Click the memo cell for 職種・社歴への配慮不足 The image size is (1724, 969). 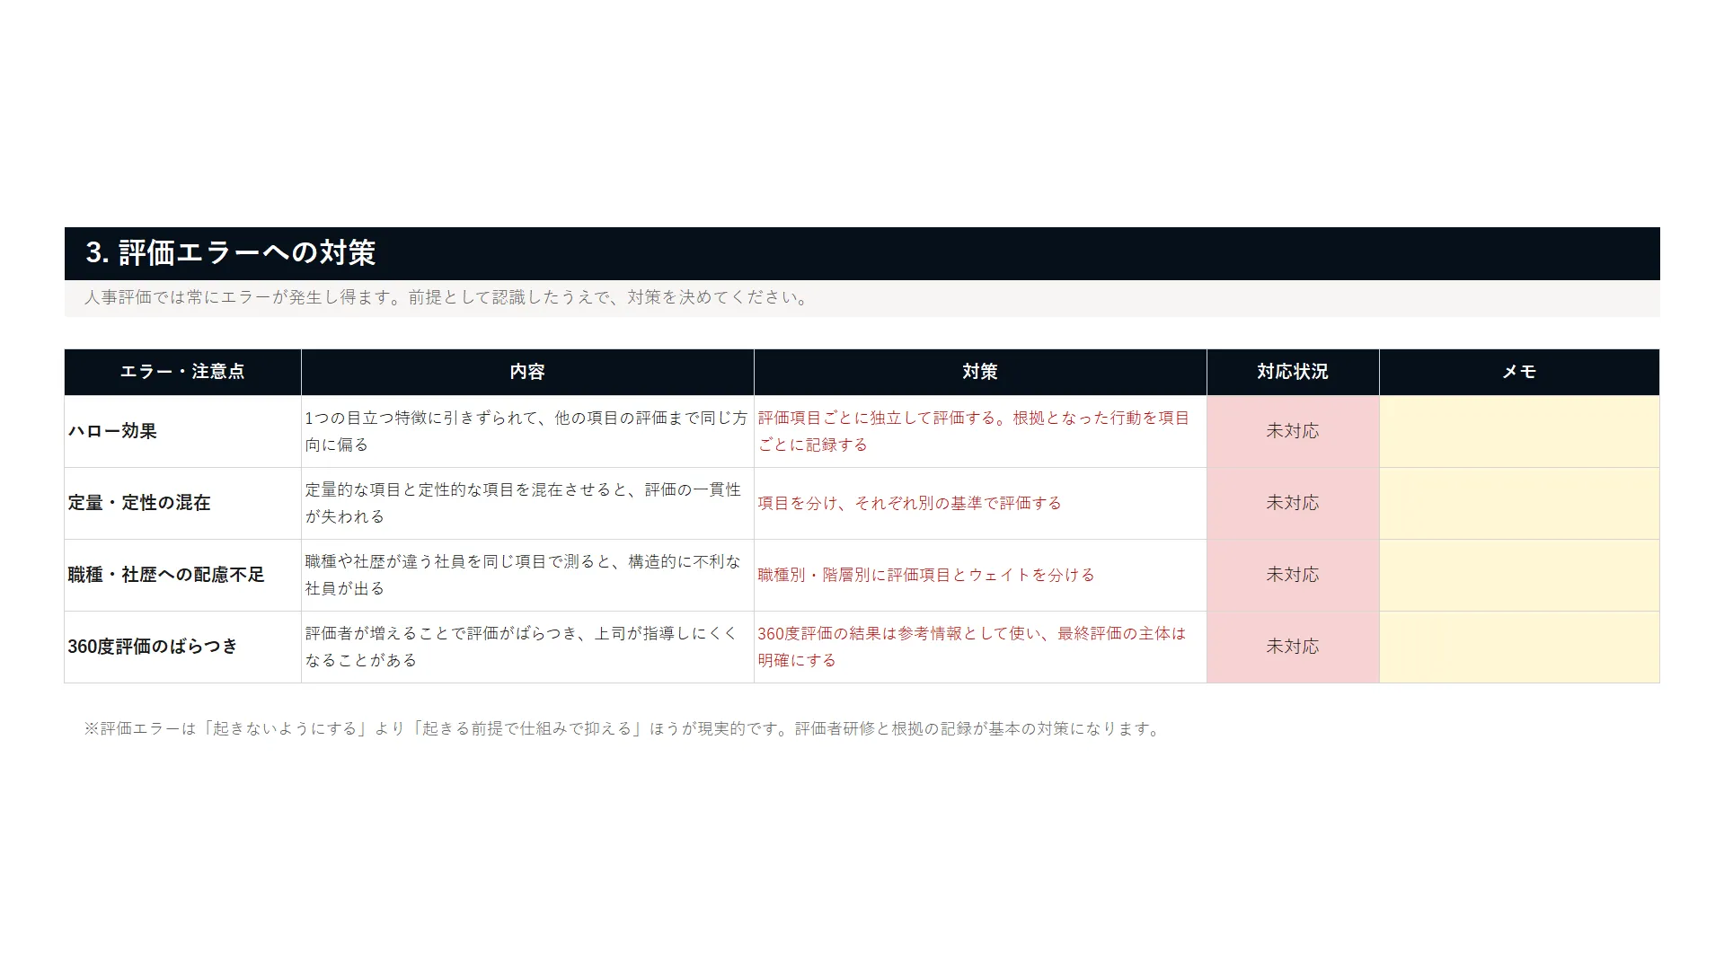(1519, 575)
